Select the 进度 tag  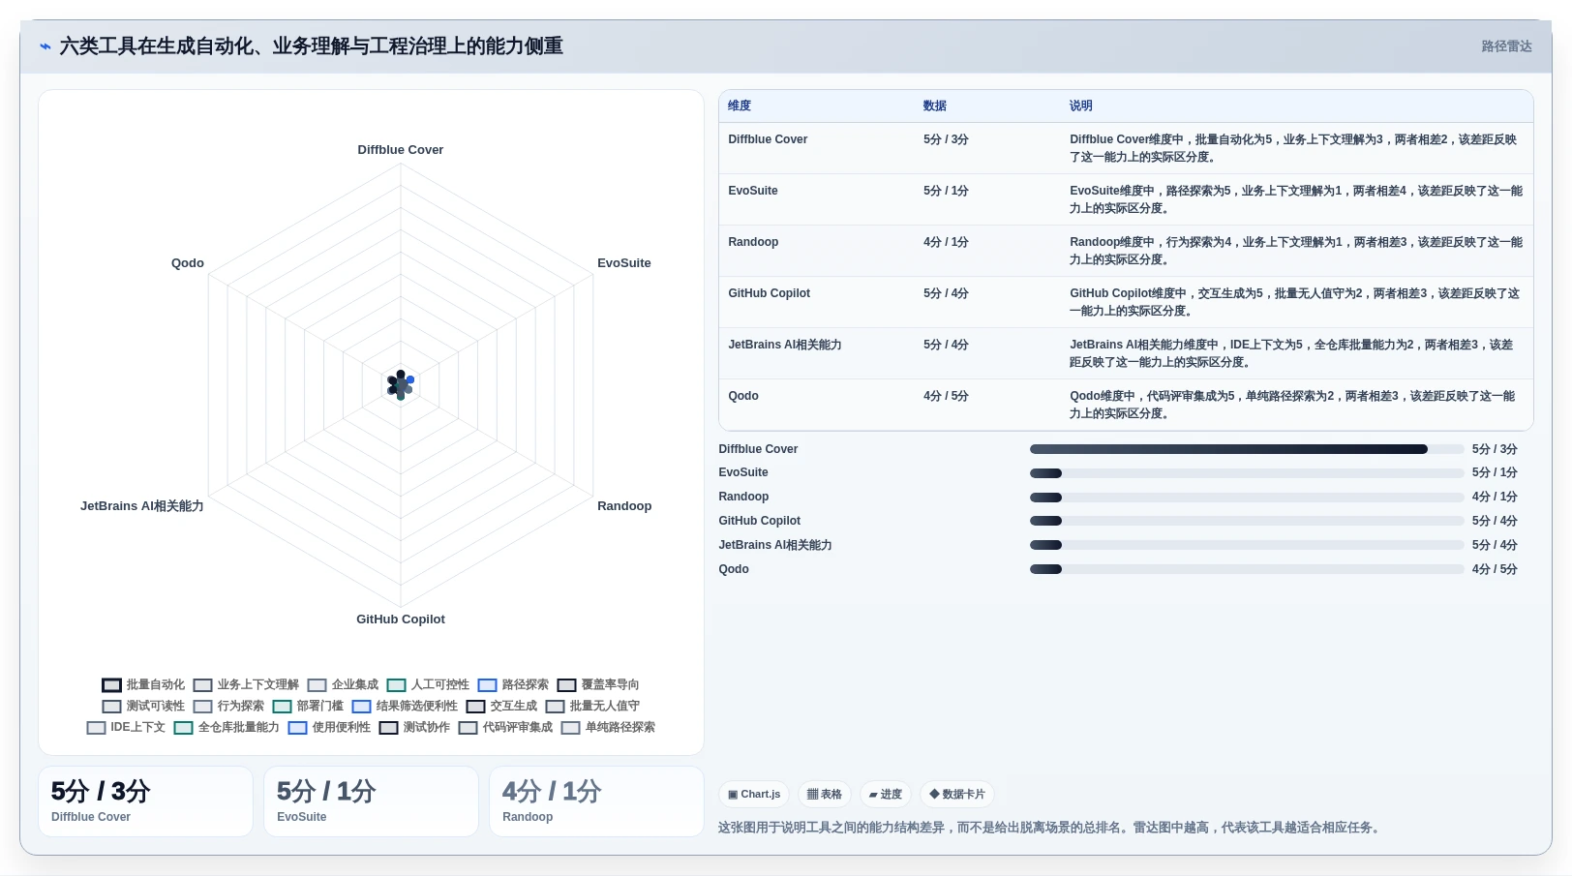[x=886, y=794]
